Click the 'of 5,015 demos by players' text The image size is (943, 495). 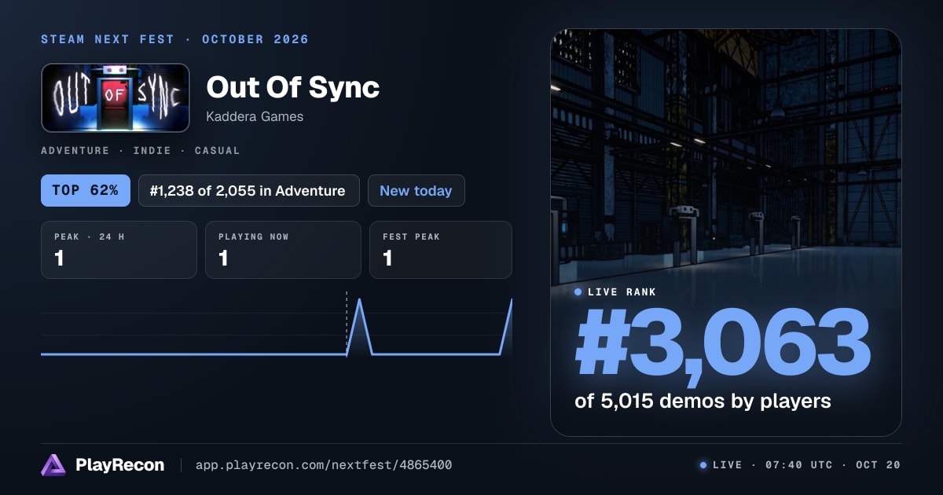point(703,401)
